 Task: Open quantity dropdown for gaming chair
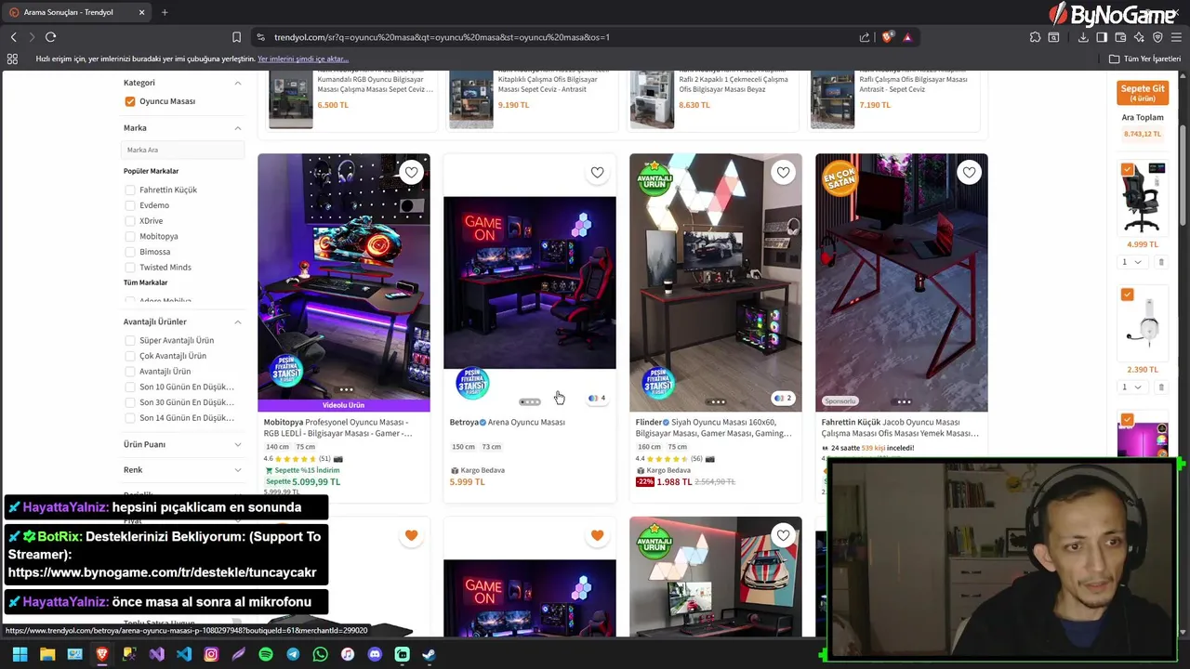(1131, 262)
